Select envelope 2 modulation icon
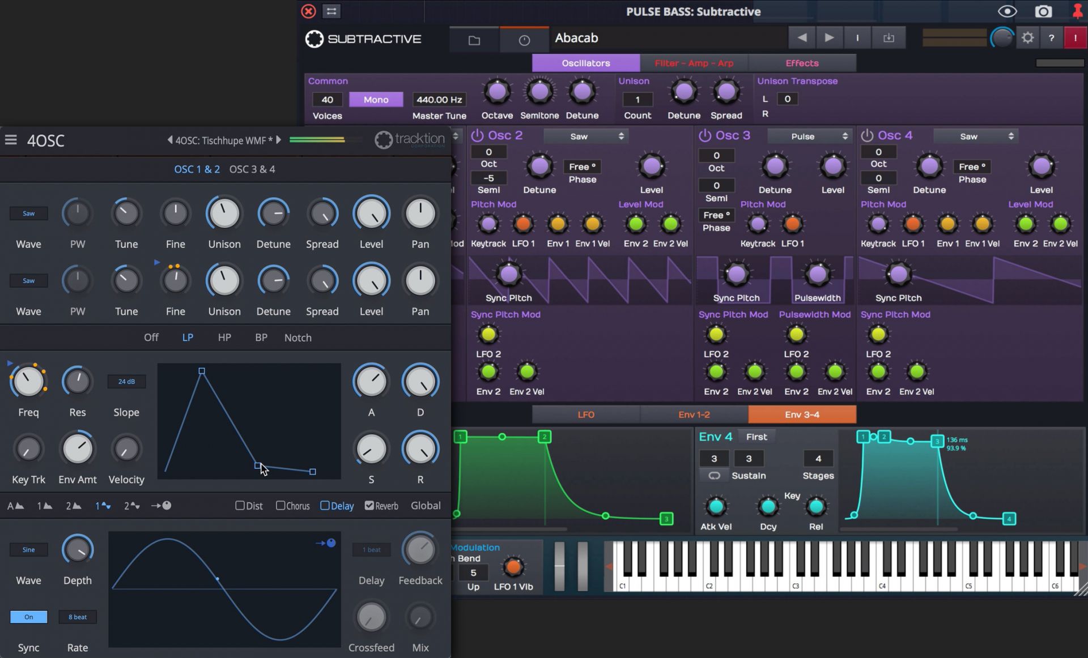This screenshot has width=1088, height=658. (x=73, y=506)
